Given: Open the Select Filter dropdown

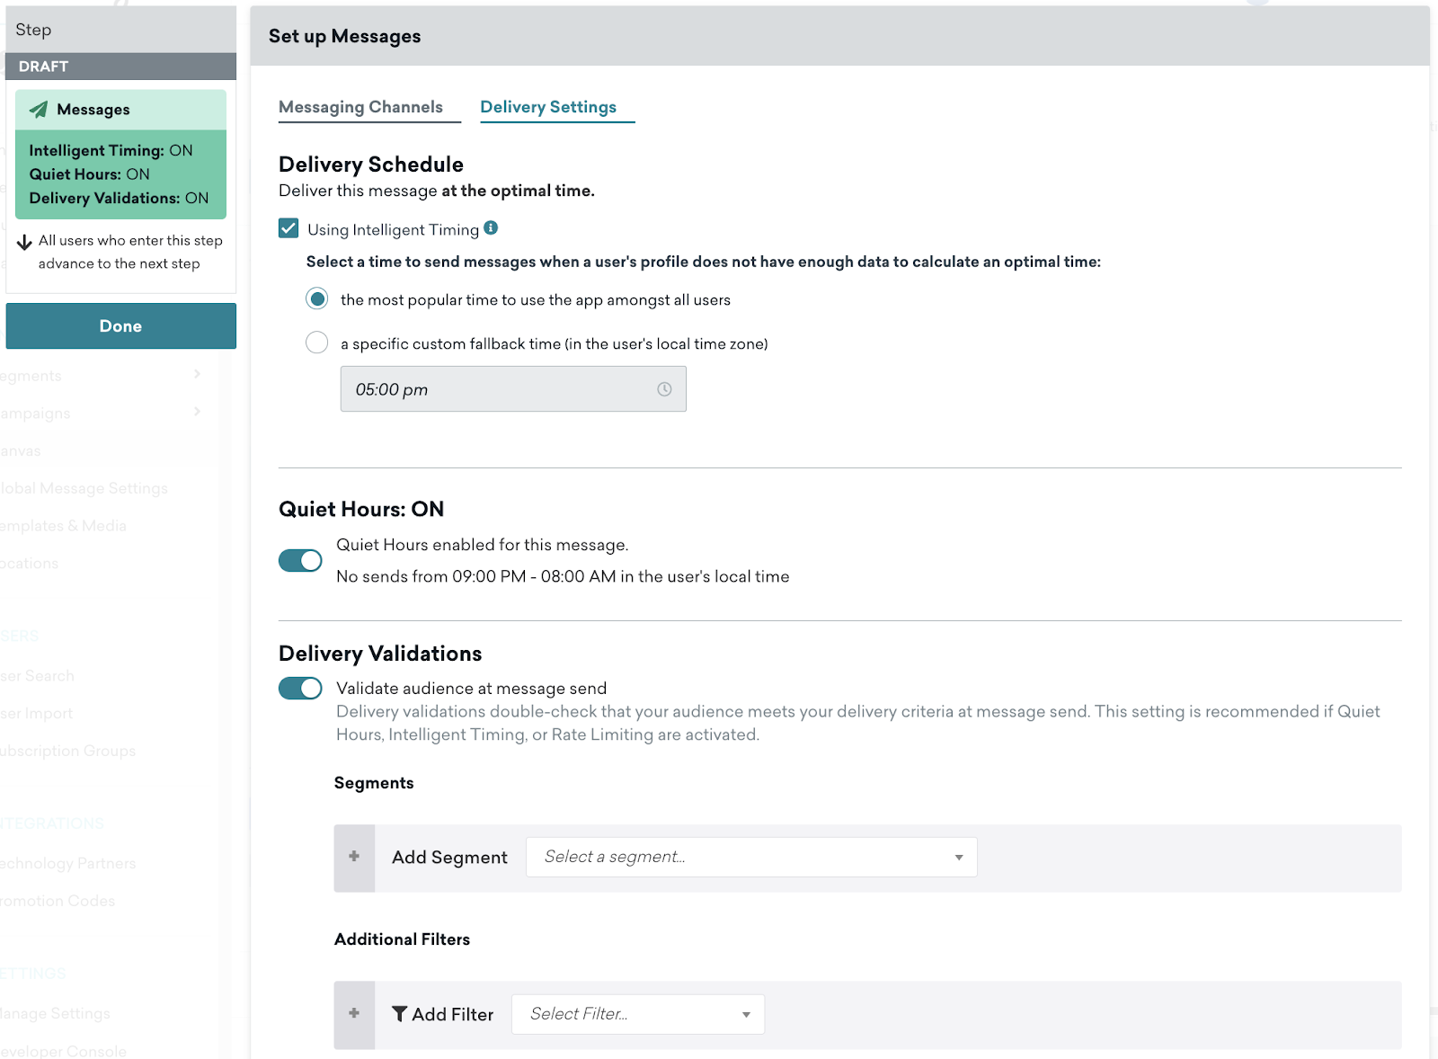Looking at the screenshot, I should tap(638, 1014).
